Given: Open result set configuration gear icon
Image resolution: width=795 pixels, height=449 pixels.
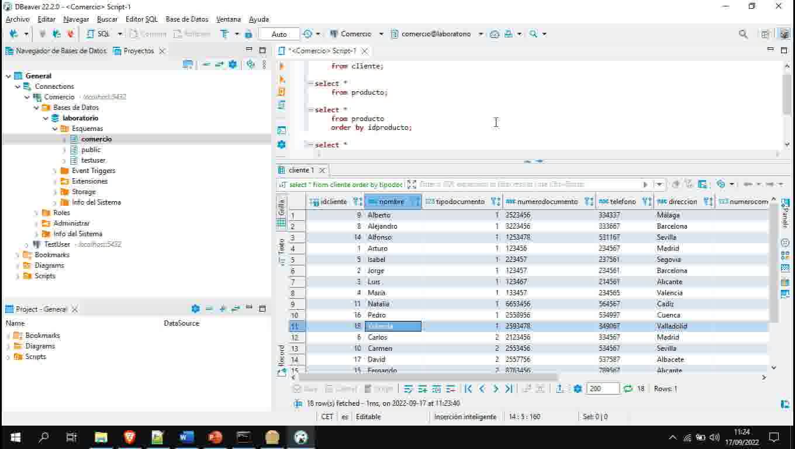Looking at the screenshot, I should point(578,389).
